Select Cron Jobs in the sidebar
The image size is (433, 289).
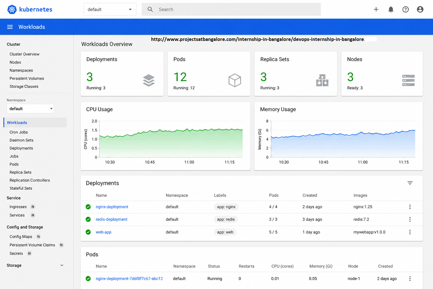pos(19,132)
